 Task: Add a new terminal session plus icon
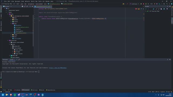pos(17,60)
